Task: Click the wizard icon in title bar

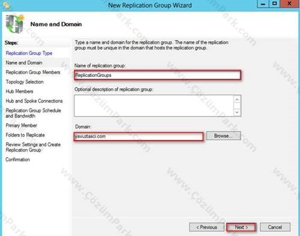Action: point(6,5)
